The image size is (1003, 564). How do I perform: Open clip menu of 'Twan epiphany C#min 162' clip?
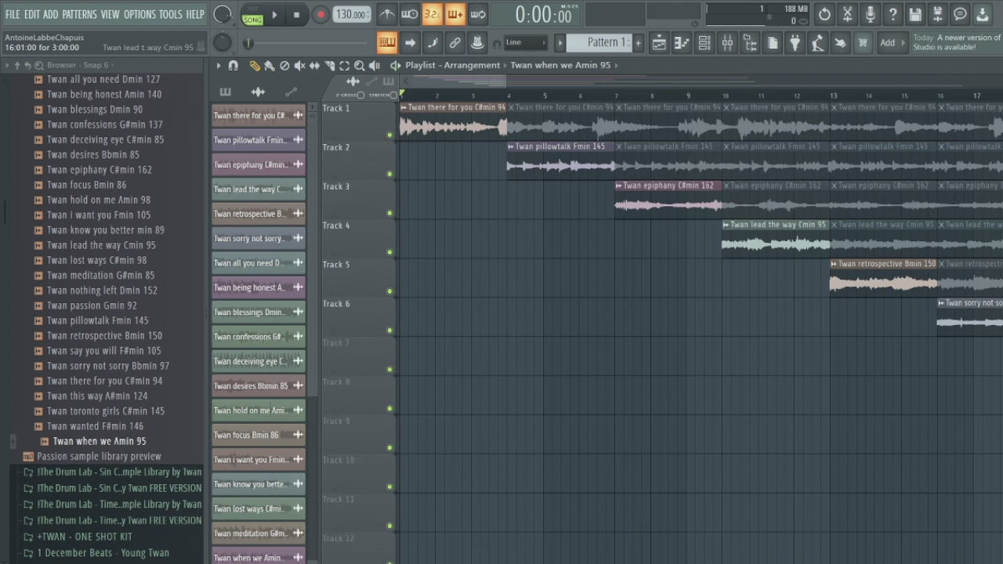pos(618,186)
